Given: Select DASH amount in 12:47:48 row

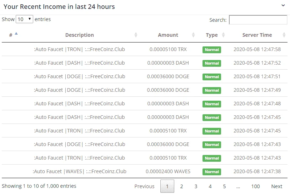Looking at the screenshot, I should click(x=168, y=104).
